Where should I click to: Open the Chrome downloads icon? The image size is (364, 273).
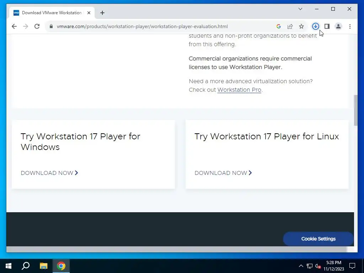(315, 26)
